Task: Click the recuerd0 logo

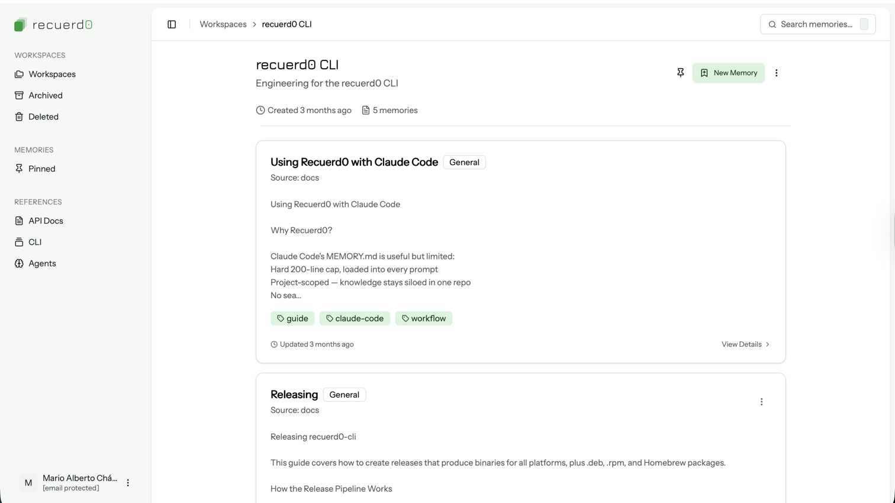Action: (x=53, y=25)
